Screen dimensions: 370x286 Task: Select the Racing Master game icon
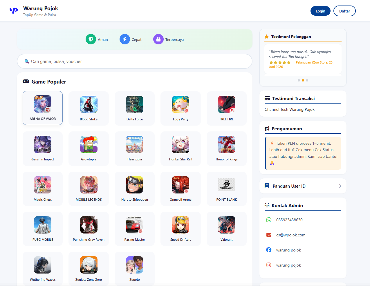pyautogui.click(x=135, y=225)
